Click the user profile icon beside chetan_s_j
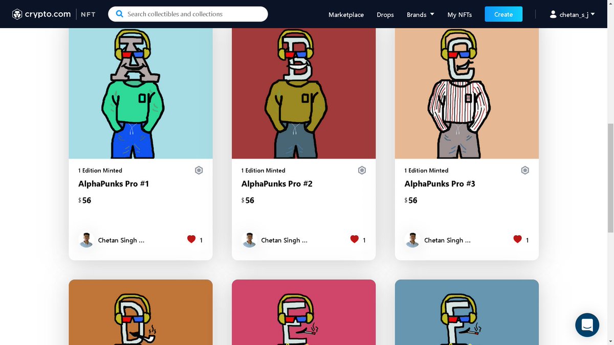This screenshot has height=345, width=614. click(553, 14)
